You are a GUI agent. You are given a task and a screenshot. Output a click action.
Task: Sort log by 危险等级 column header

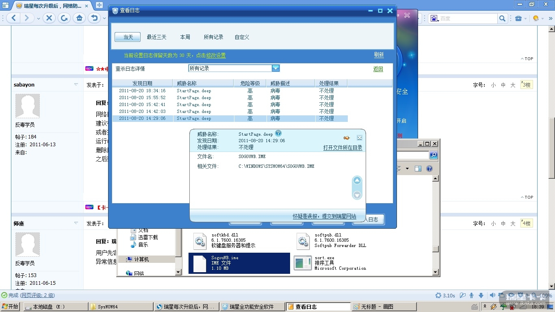click(250, 83)
